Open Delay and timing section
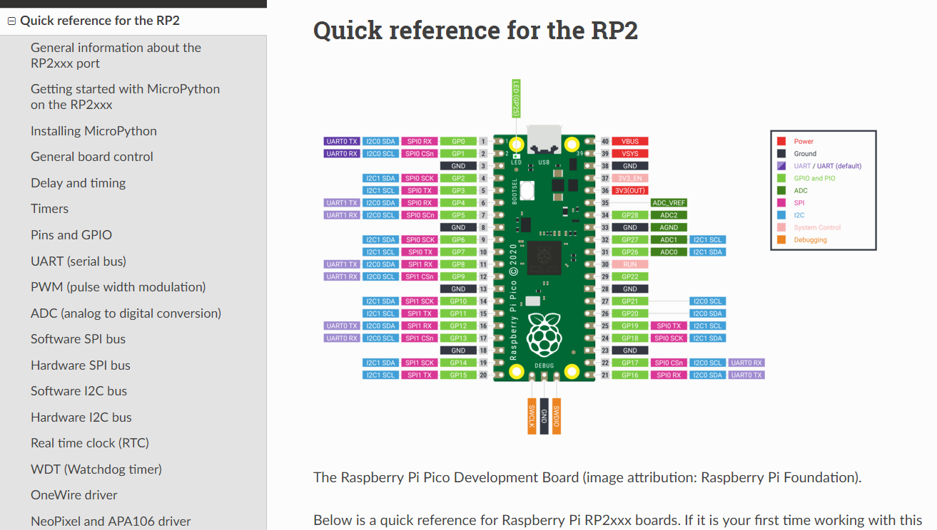Screen dimensions: 937x530 click(78, 183)
